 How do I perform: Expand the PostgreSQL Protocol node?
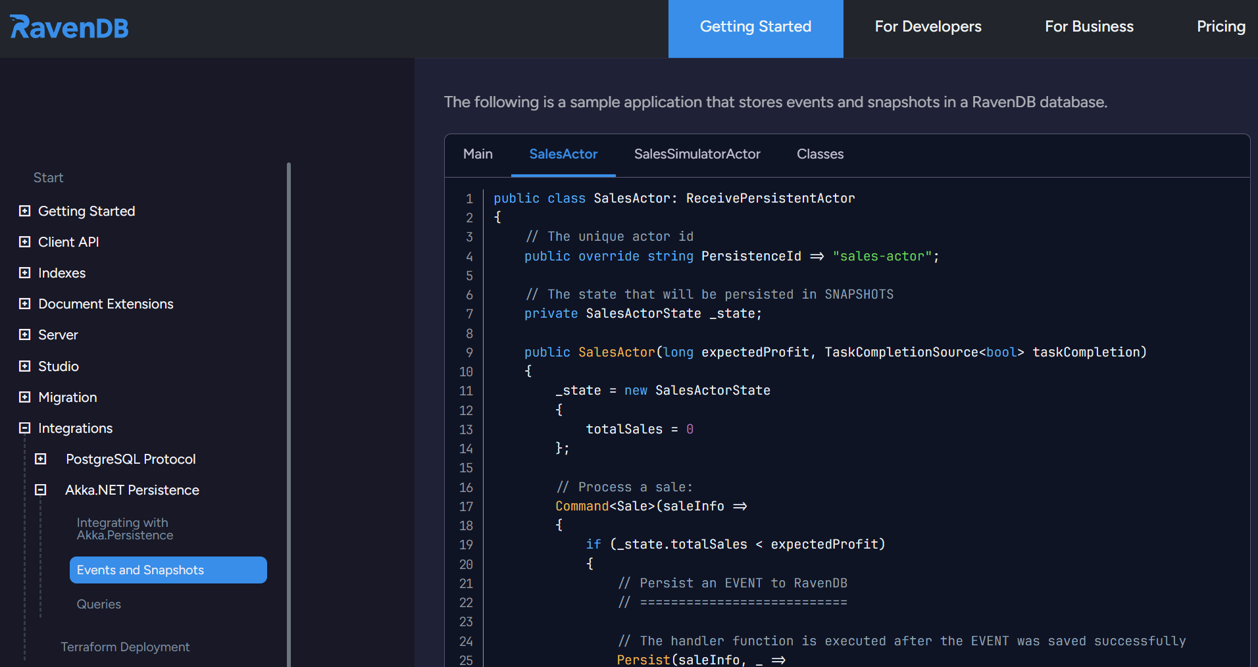pyautogui.click(x=41, y=459)
